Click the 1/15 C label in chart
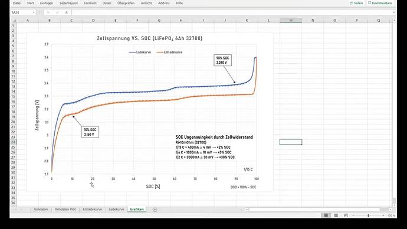Image resolution: width=407 pixels, height=229 pixels. [248, 169]
